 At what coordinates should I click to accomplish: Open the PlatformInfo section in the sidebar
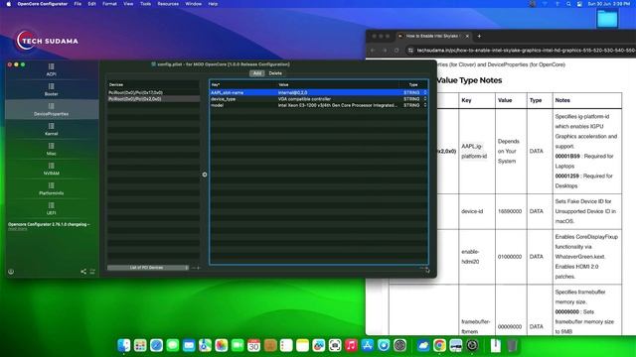[51, 188]
